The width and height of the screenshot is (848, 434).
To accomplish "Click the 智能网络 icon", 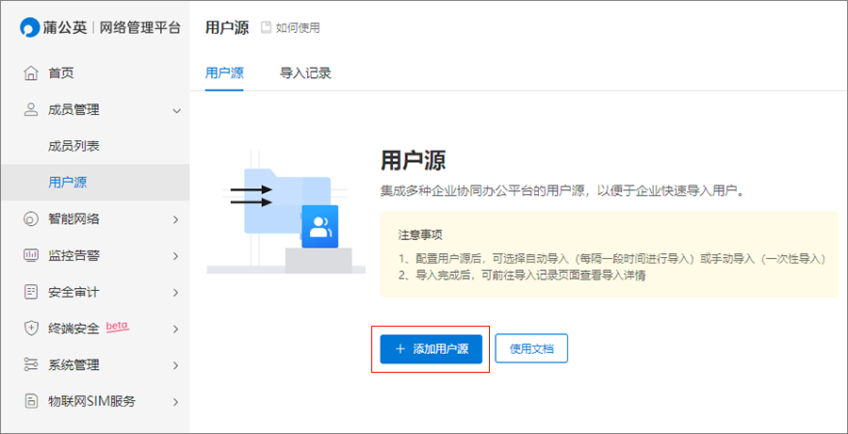I will pos(31,219).
